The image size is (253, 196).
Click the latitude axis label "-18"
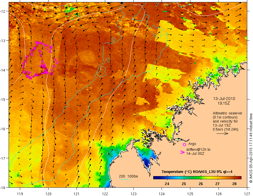(3, 187)
